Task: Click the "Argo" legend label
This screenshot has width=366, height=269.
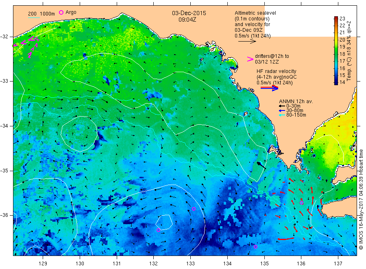Action: click(x=71, y=12)
